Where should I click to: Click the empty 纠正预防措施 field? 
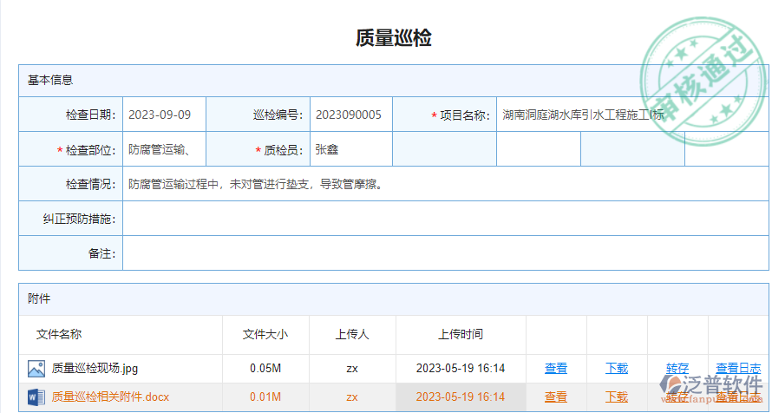click(x=444, y=219)
